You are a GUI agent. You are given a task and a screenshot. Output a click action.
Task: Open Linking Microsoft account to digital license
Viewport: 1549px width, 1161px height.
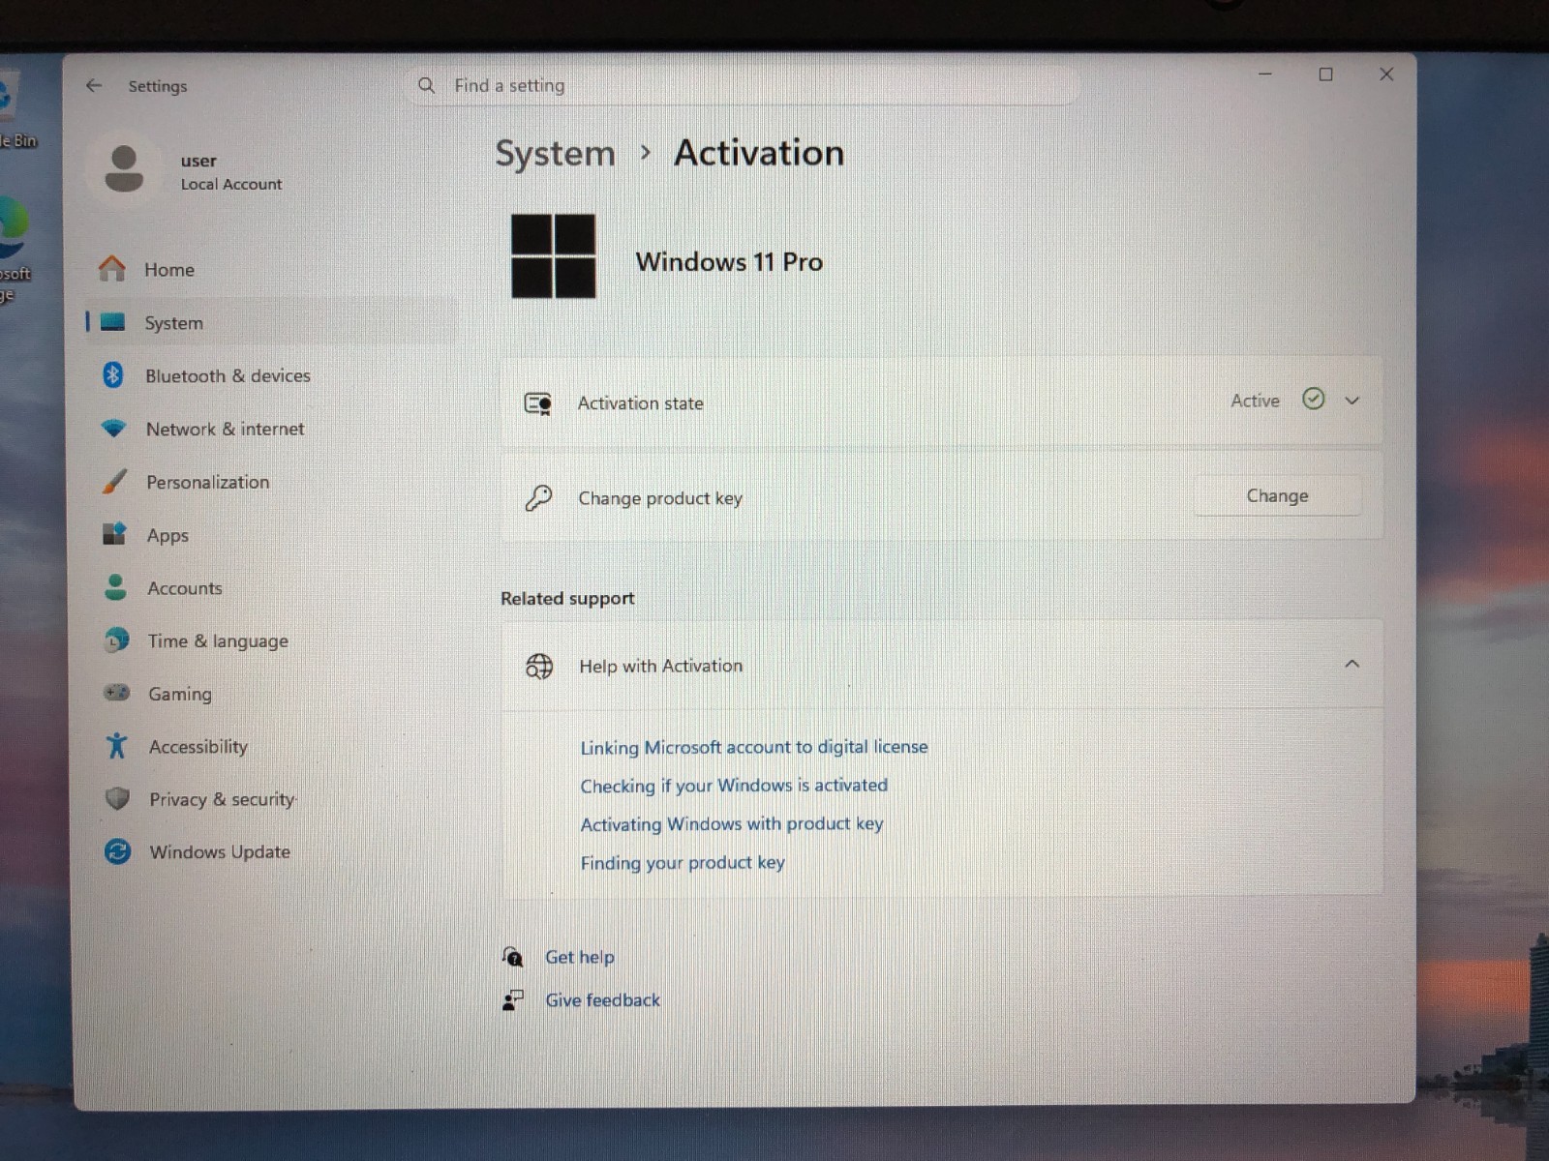[x=753, y=747]
